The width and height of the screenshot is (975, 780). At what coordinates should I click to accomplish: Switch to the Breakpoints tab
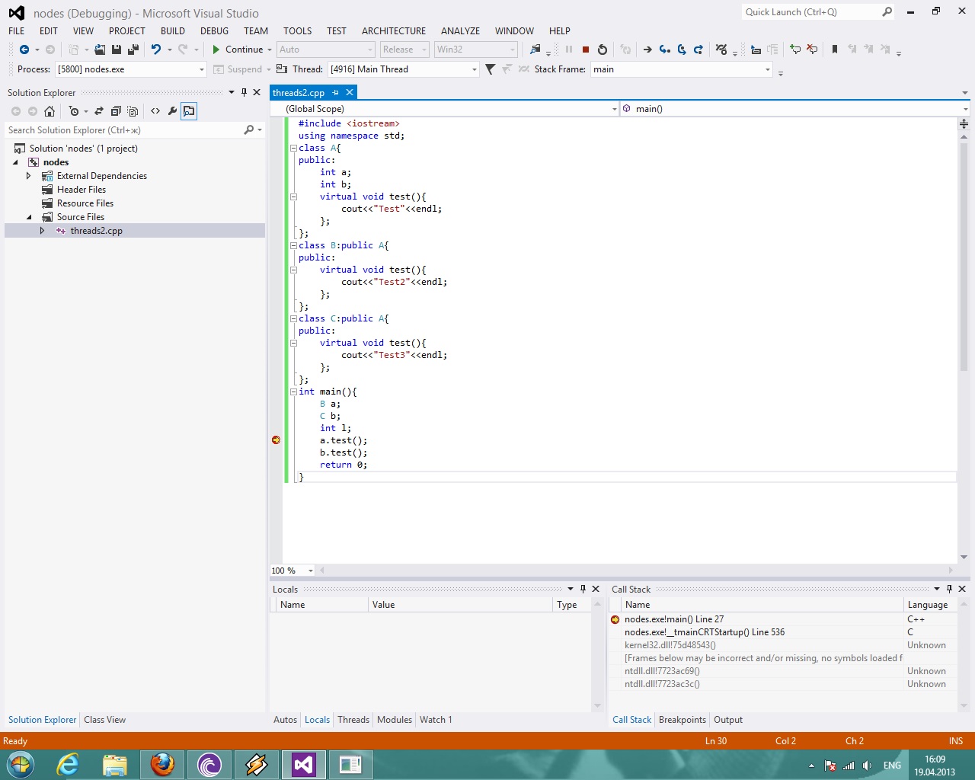coord(682,720)
